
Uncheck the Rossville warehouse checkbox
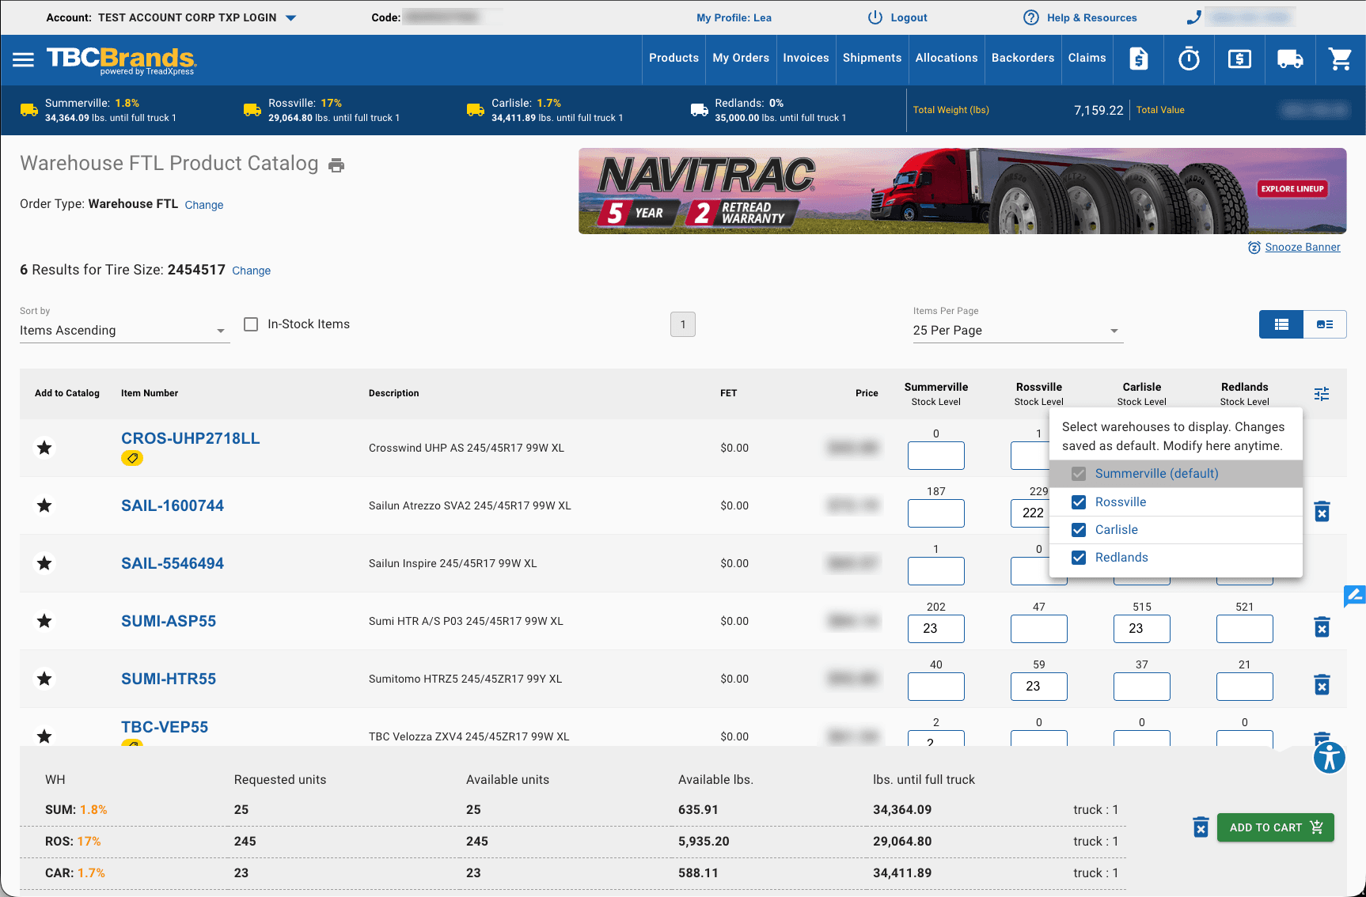(x=1078, y=502)
